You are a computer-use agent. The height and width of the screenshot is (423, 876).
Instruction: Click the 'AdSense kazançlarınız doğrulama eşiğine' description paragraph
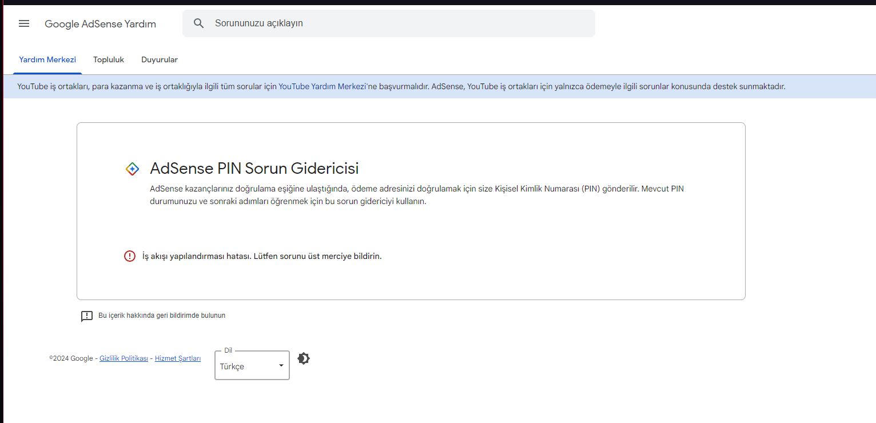(417, 195)
